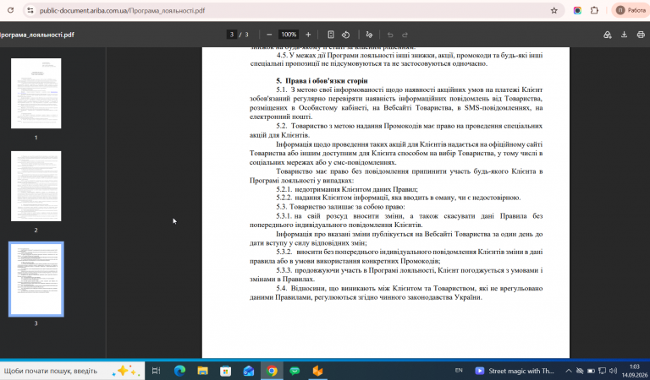Viewport: 650px width, 380px height.
Task: Open the Mail app on taskbar
Action: point(248,371)
